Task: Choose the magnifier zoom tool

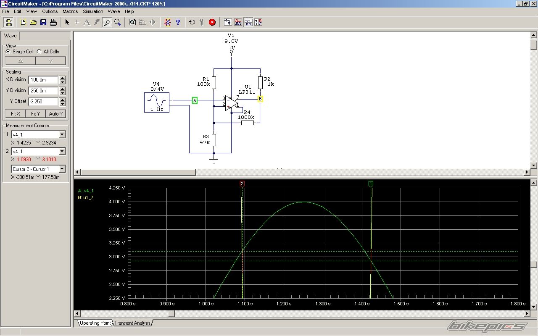Action: pos(117,22)
